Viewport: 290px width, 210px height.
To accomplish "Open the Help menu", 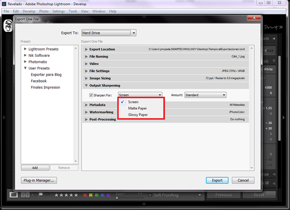I will (113, 11).
